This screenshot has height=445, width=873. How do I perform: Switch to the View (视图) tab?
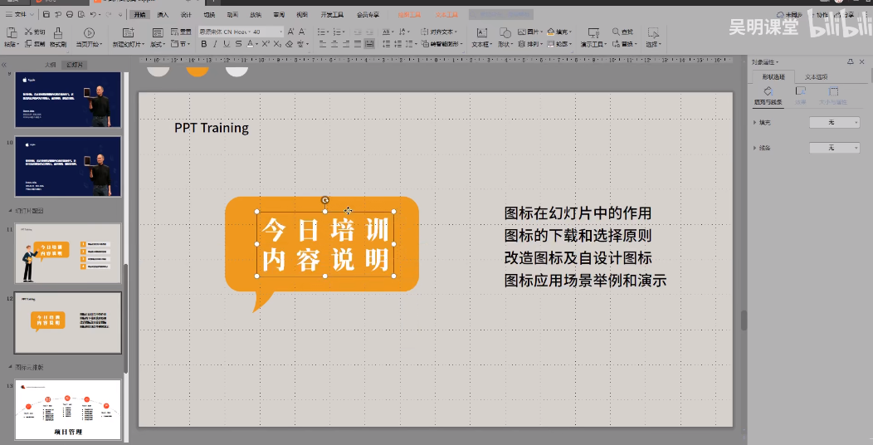302,14
